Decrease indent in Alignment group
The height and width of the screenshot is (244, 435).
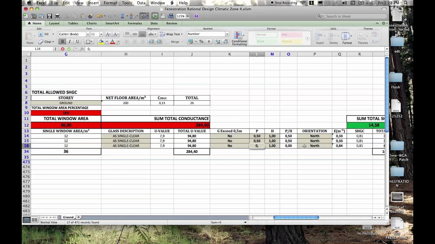(151, 42)
